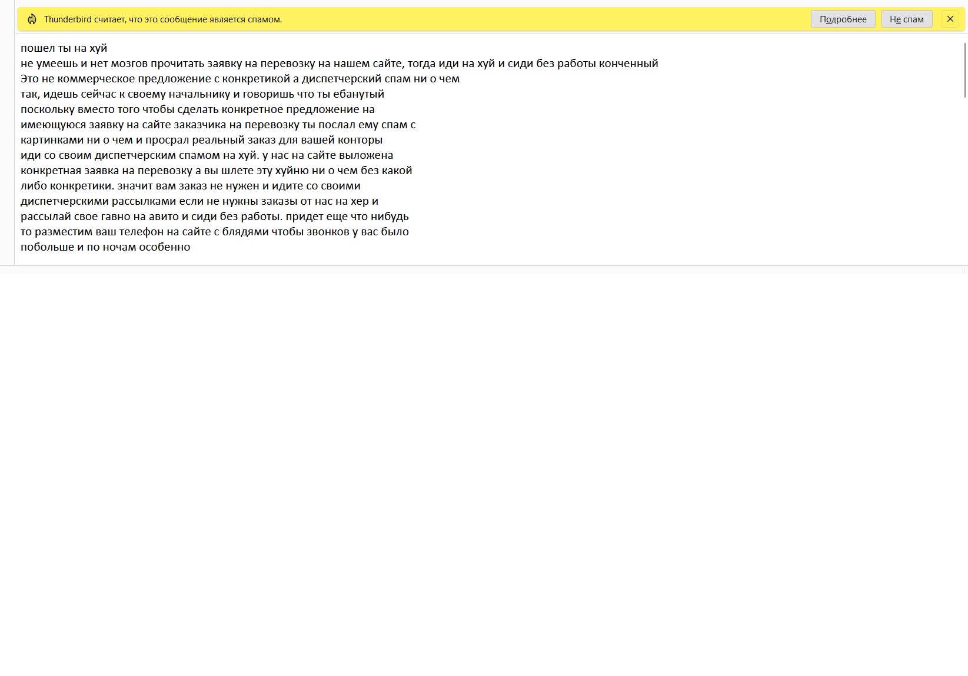
Task: Click the message pane vertical scrollbar thumb
Action: 965,71
